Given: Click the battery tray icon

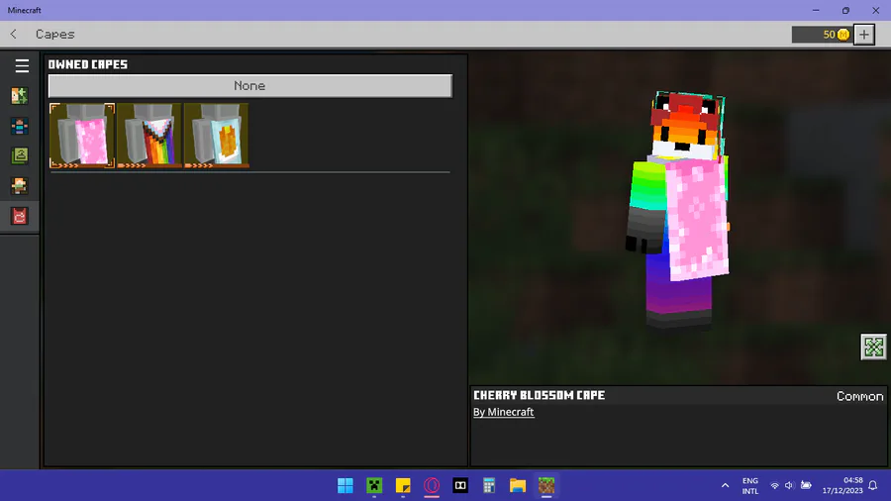Looking at the screenshot, I should tap(806, 486).
